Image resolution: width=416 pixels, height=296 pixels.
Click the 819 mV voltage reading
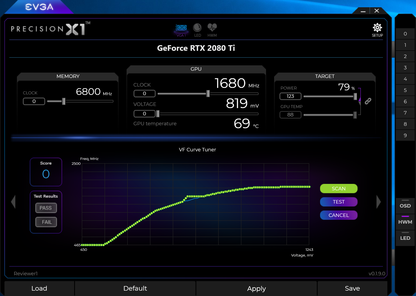(242, 104)
